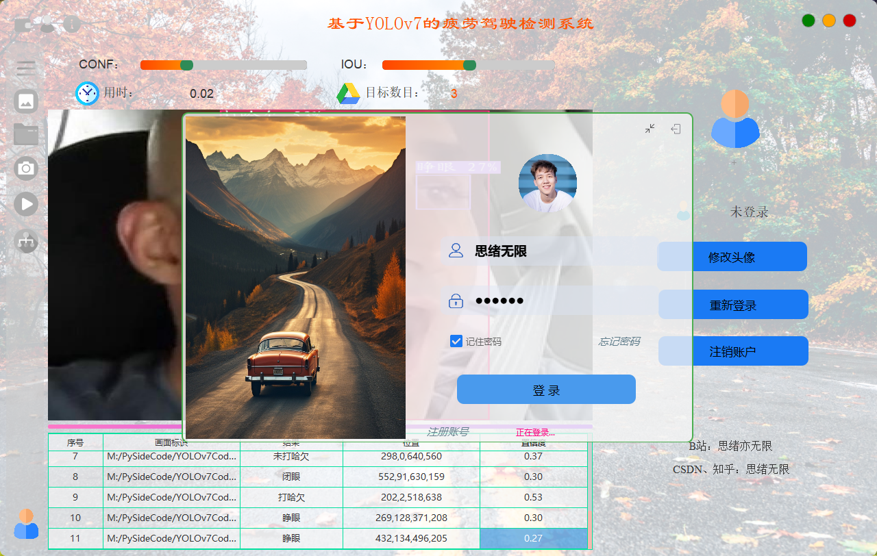Click the user icon in username field
Image resolution: width=877 pixels, height=556 pixels.
(x=456, y=251)
